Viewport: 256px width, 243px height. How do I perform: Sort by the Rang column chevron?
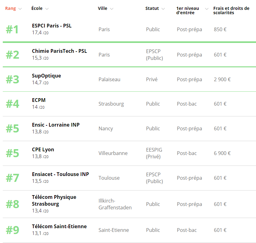coord(20,9)
